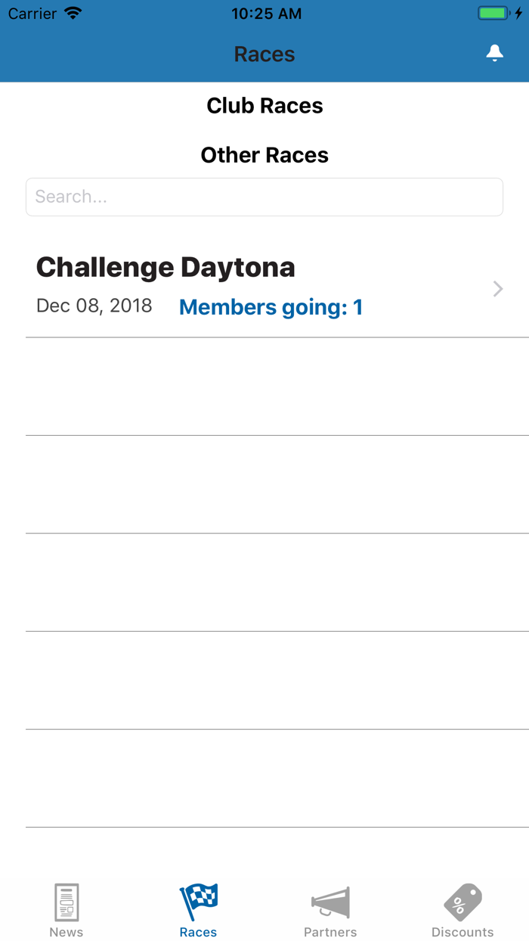Tap the Discounts price tag icon
Viewport: 529px width, 941px height.
[x=462, y=902]
